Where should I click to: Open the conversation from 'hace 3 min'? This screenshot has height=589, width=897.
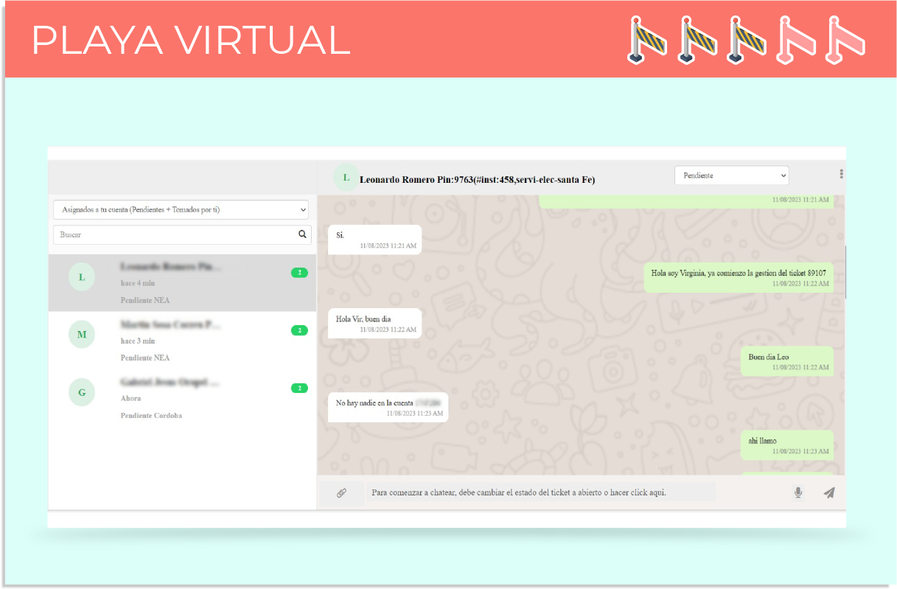click(182, 341)
